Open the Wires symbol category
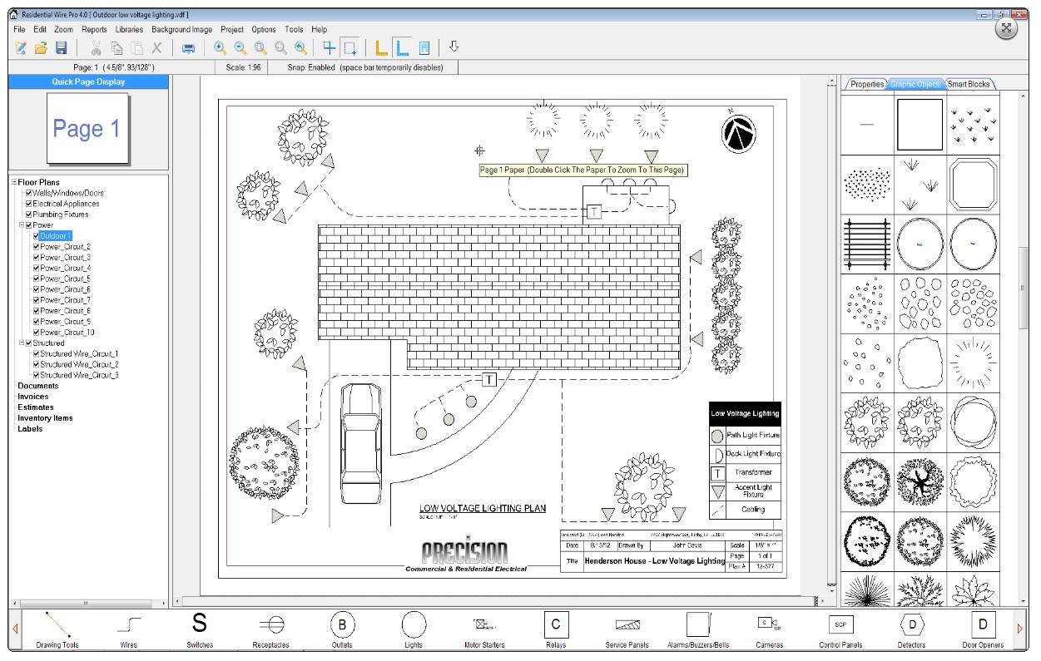The image size is (1041, 661). pos(128,629)
